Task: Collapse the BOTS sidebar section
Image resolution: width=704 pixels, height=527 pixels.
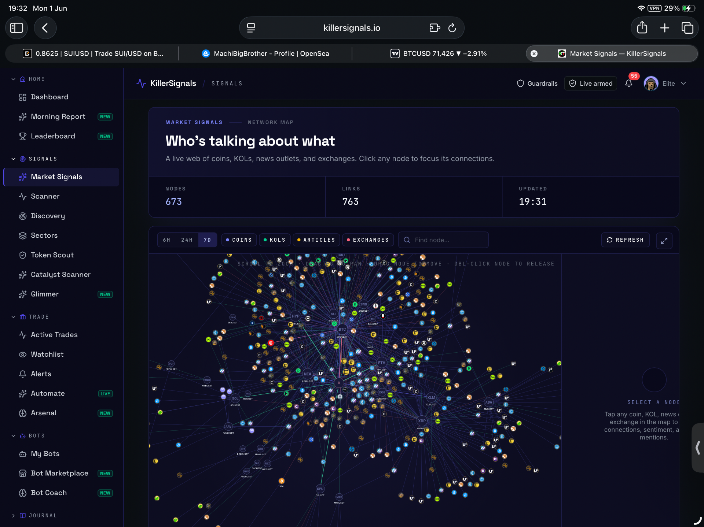Action: click(13, 436)
